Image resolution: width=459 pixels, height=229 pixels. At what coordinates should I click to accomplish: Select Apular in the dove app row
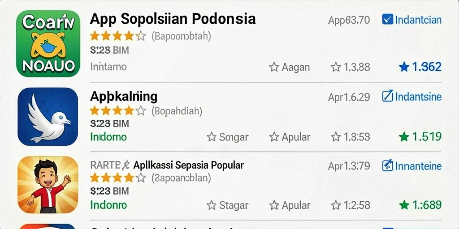point(290,137)
